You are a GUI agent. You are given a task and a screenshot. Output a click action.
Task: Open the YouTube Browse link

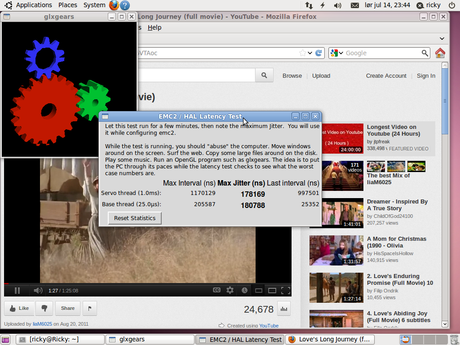tap(292, 75)
